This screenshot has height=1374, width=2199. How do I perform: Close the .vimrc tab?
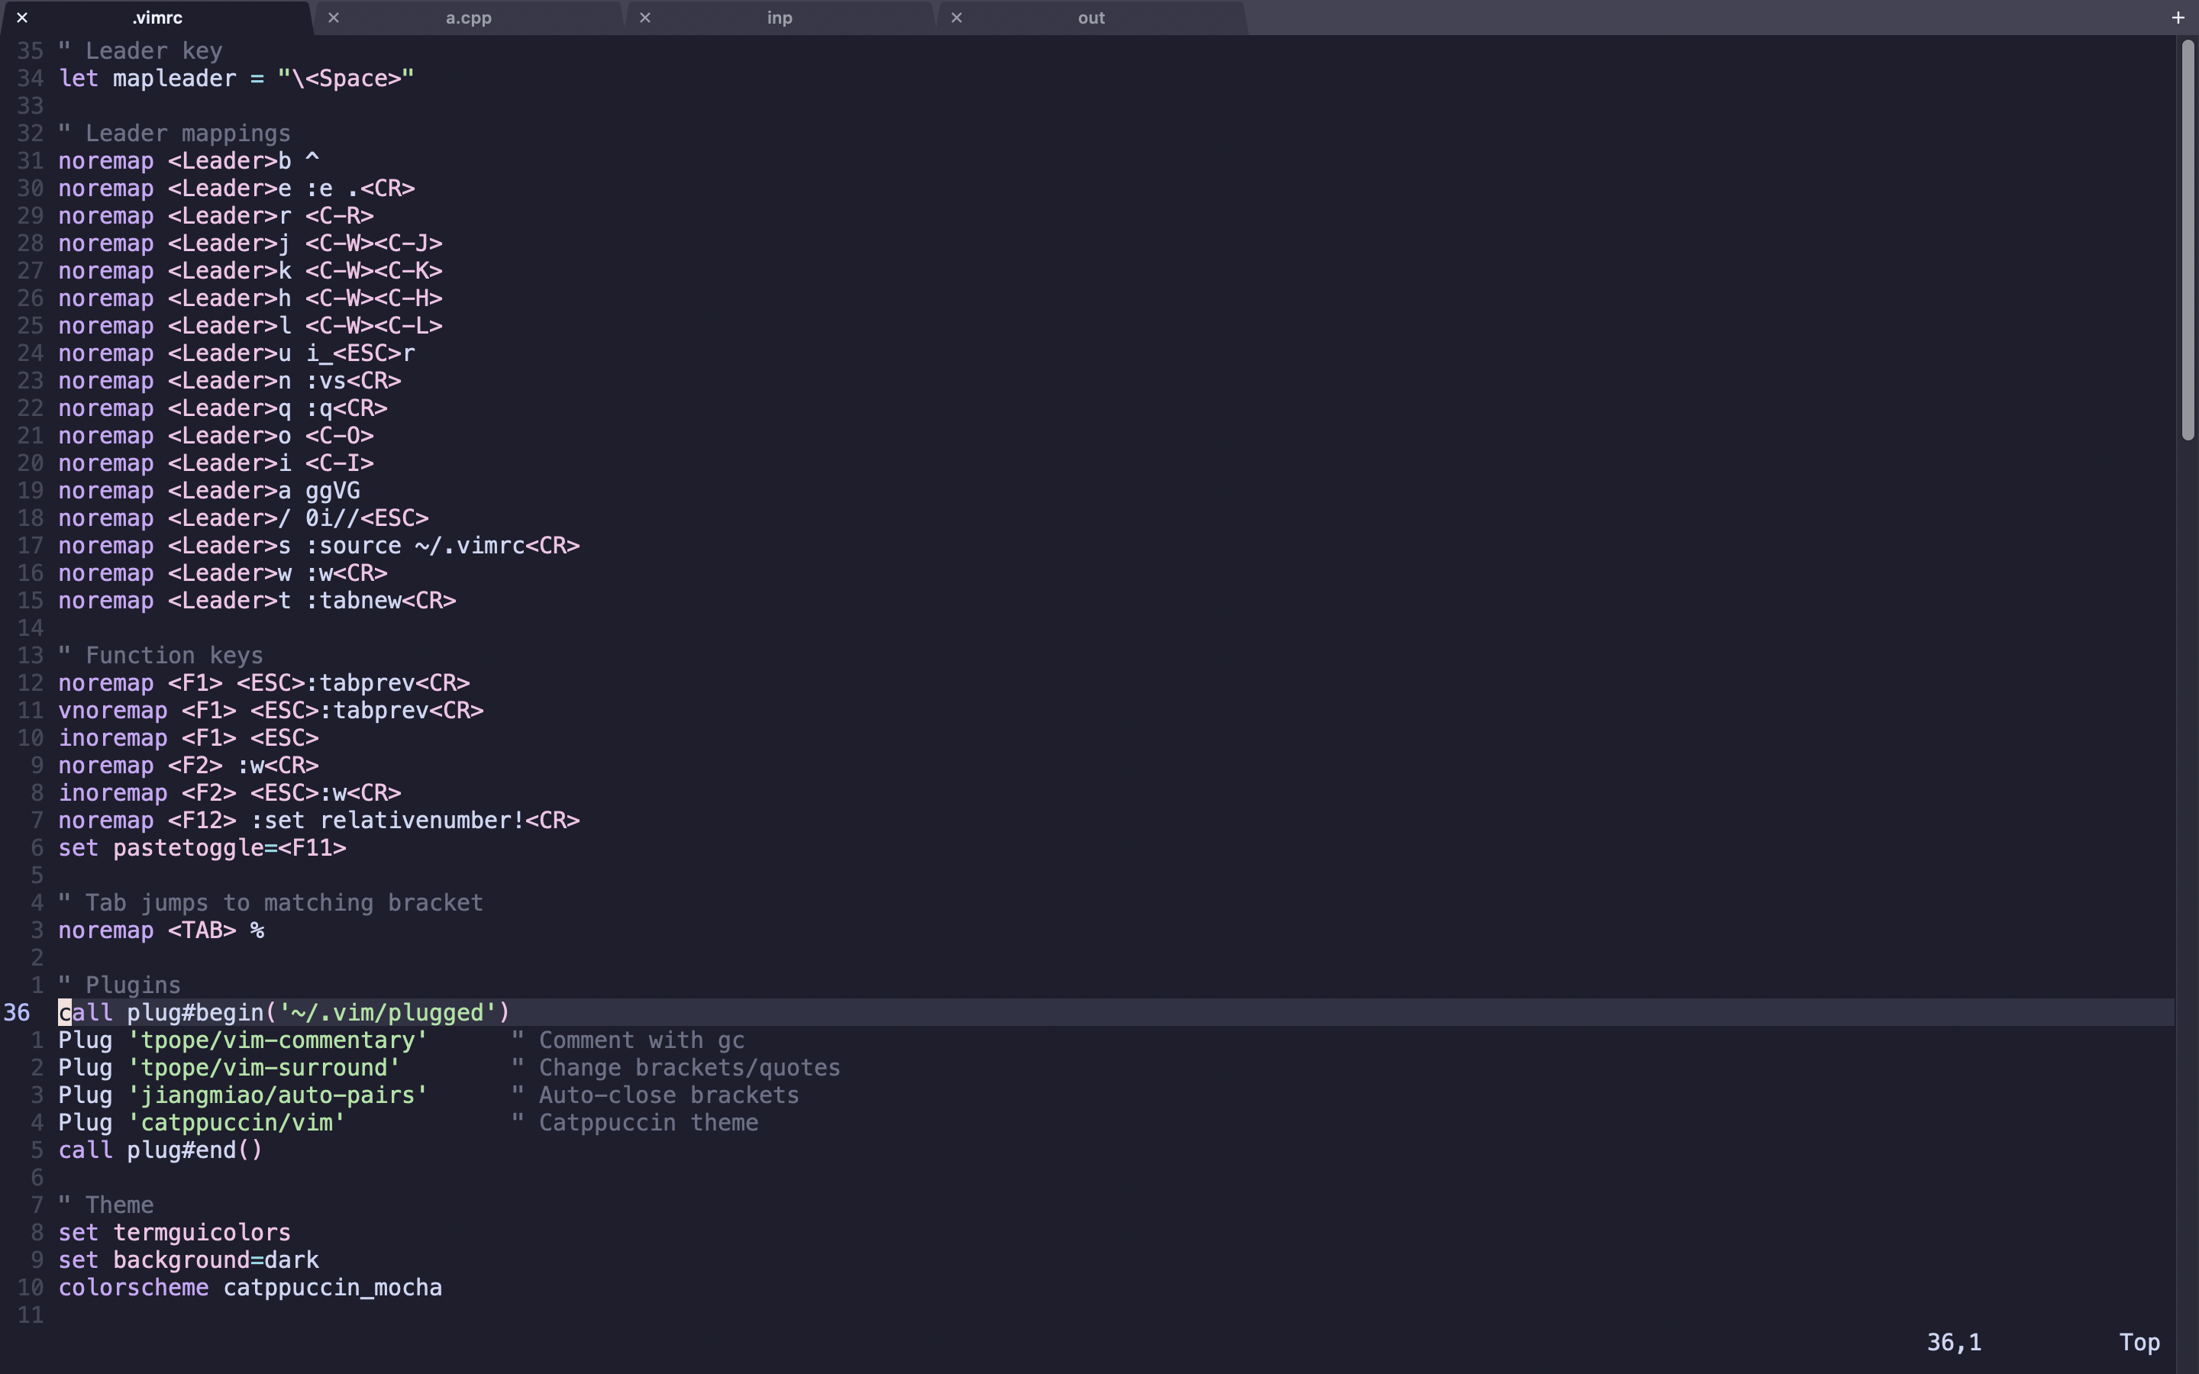click(22, 18)
